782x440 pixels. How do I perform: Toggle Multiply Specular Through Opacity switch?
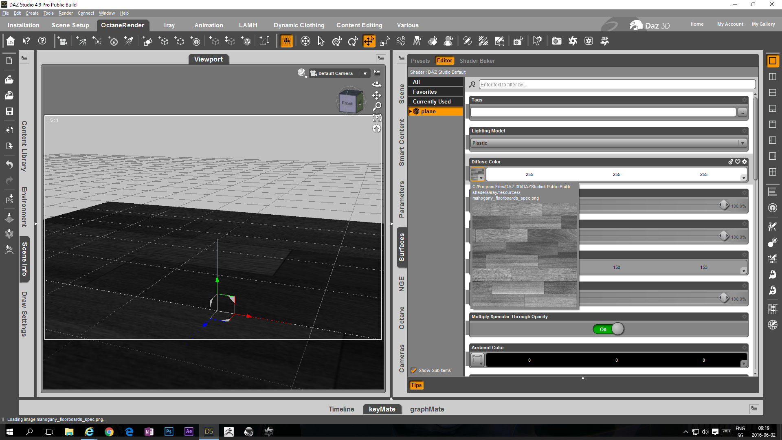(x=608, y=329)
